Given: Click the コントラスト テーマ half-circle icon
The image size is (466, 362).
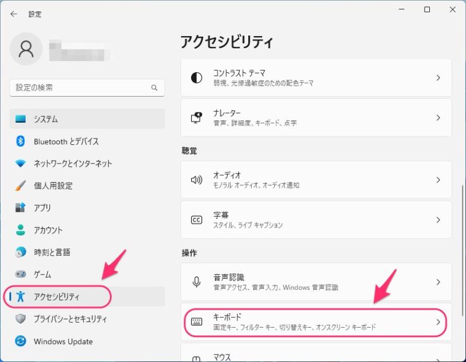Looking at the screenshot, I should 196,78.
